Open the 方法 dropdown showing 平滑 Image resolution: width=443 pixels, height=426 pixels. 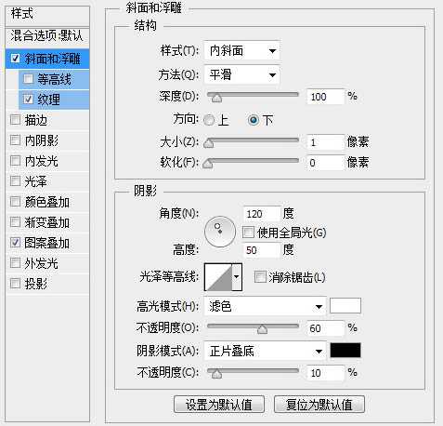click(242, 74)
